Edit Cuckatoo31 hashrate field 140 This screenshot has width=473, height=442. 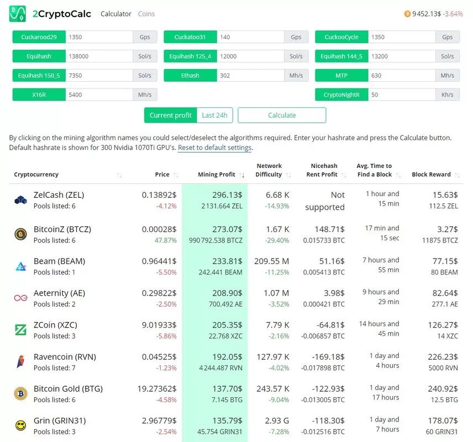coord(250,37)
